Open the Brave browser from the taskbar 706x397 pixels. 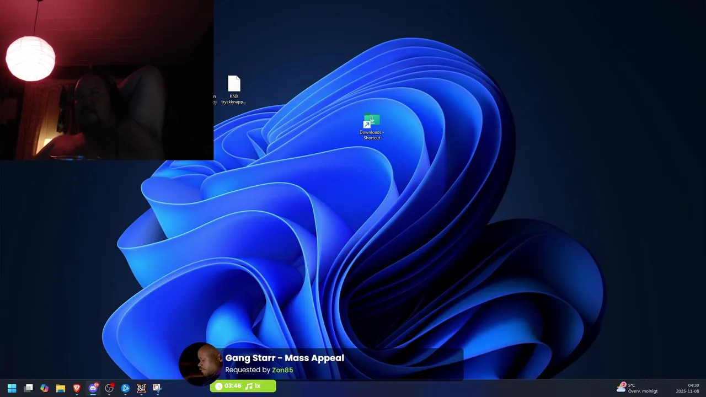[x=77, y=388]
